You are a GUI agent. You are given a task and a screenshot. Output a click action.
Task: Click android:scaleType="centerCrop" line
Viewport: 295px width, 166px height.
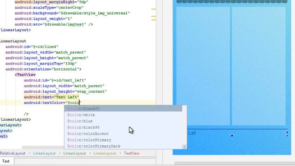(49, 7)
